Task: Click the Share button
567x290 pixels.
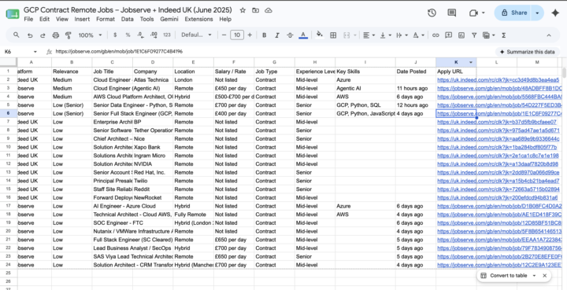Action: click(513, 13)
